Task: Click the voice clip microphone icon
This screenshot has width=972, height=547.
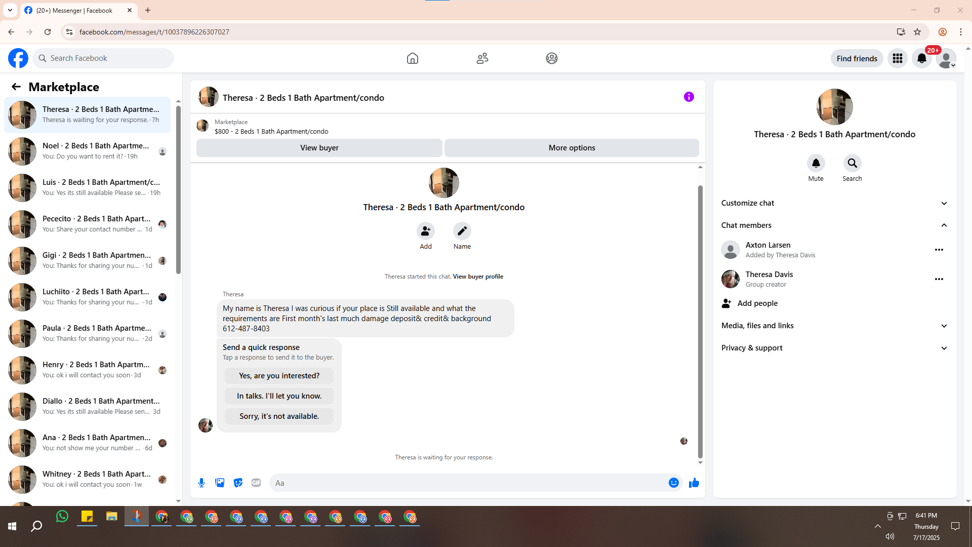Action: 201,483
